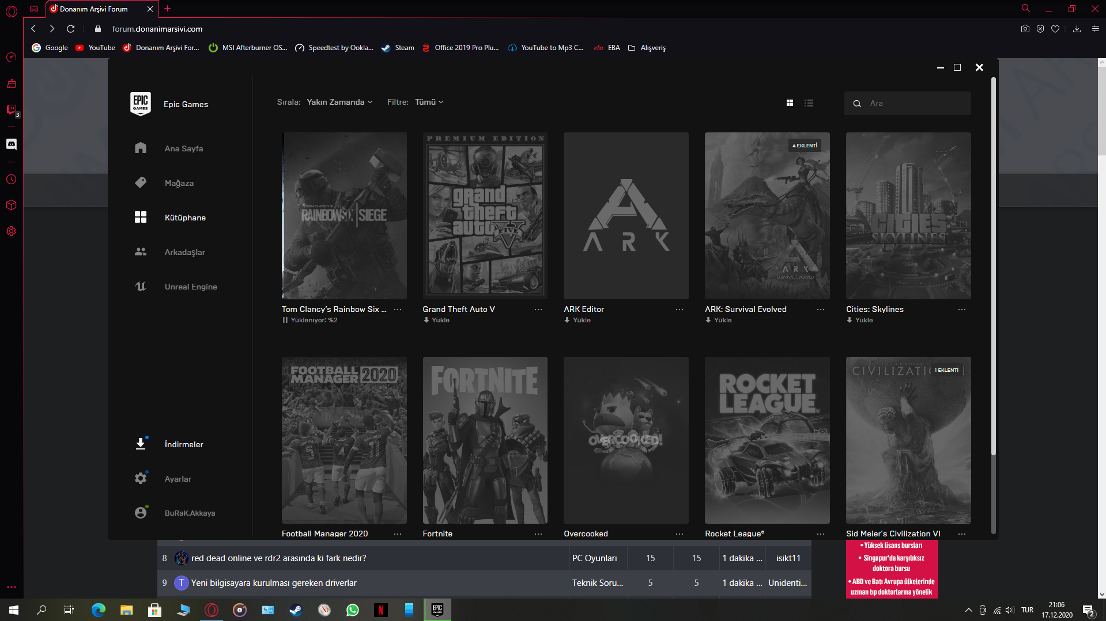Select Arkadaşlar menu label
The image size is (1106, 621).
(185, 252)
